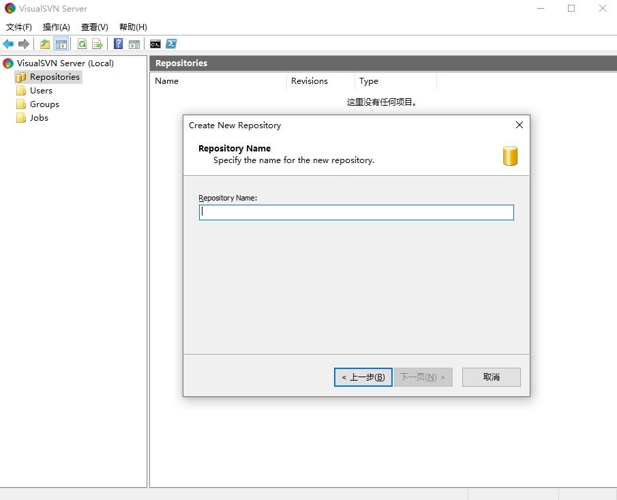617x500 pixels.
Task: Click the Back arrow toolbar icon
Action: pos(8,44)
